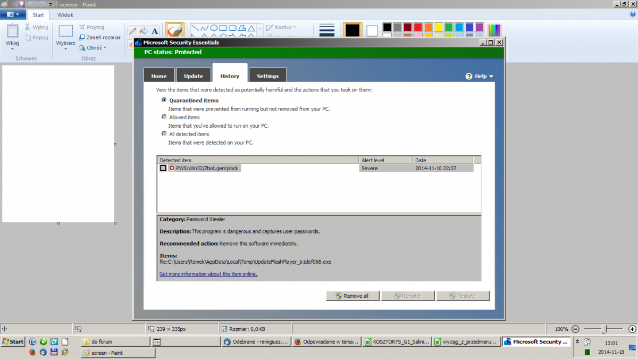Viewport: 638px width, 359px height.
Task: Click the Restore button
Action: click(463, 296)
